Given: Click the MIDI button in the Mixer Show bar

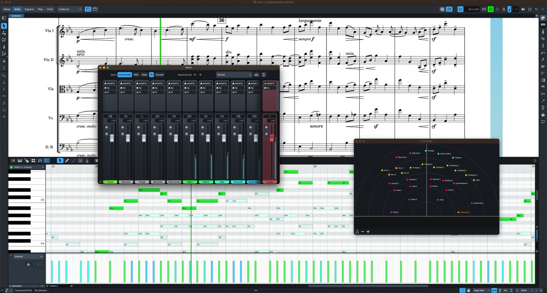Looking at the screenshot, I should point(136,75).
